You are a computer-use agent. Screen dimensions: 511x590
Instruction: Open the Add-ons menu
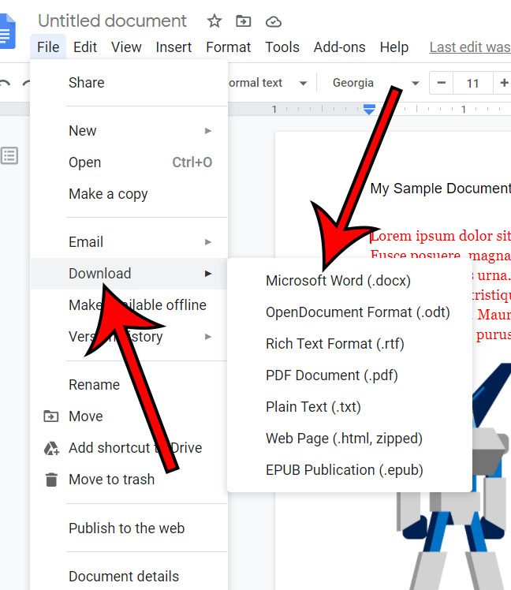tap(339, 47)
